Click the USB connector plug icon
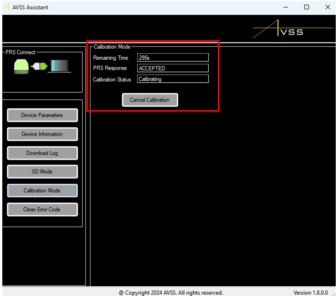 (39, 66)
